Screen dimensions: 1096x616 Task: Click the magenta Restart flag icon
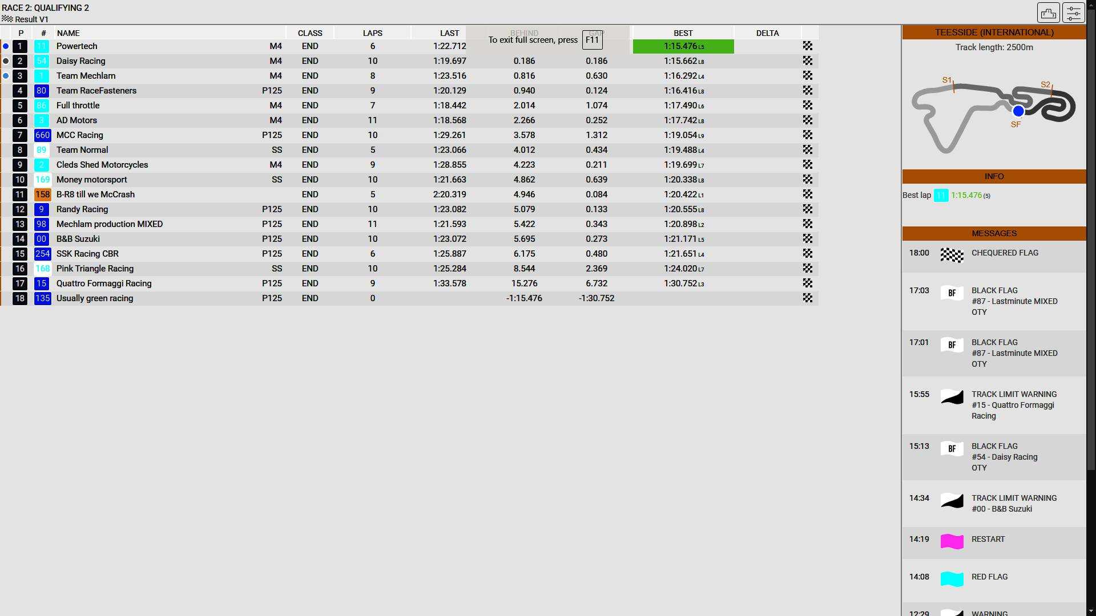[x=952, y=541]
